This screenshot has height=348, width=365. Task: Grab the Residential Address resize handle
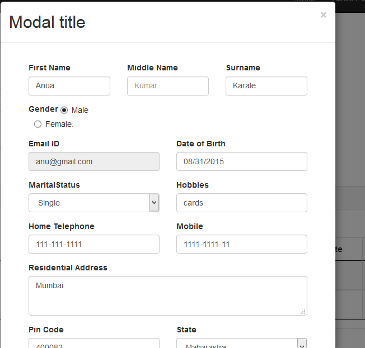(x=303, y=312)
